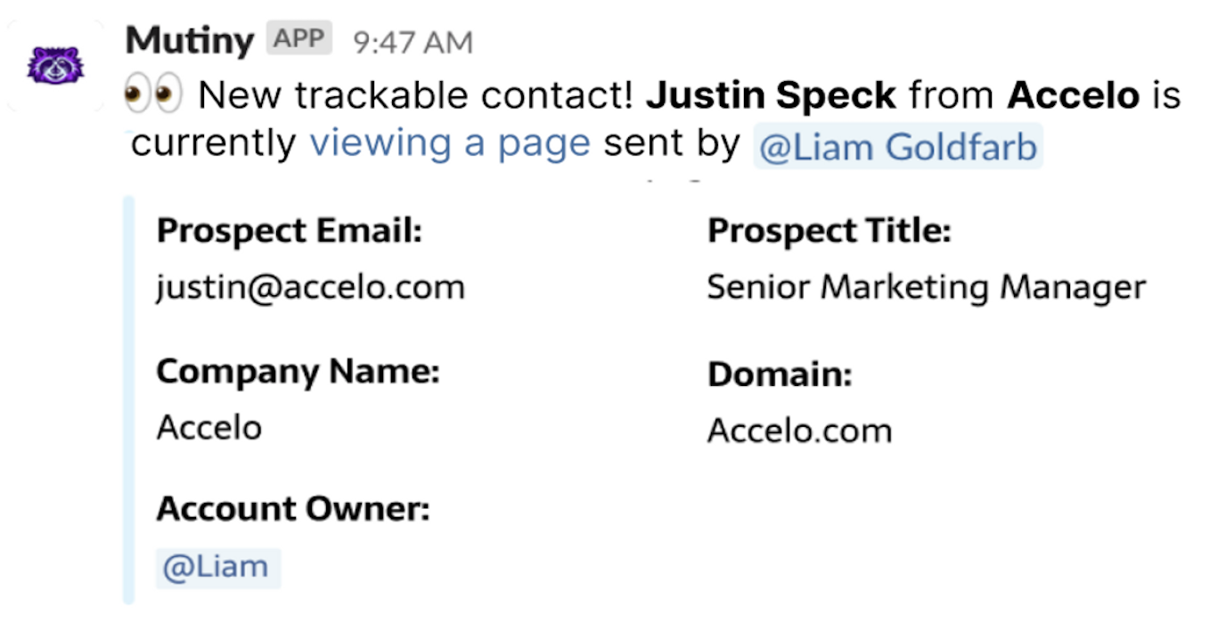The width and height of the screenshot is (1226, 624).
Task: Click the bold name Justin Speck
Action: tap(771, 94)
